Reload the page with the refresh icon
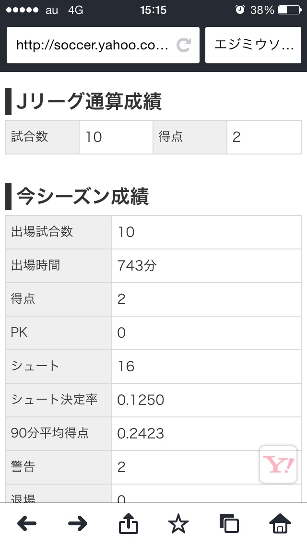This screenshot has height=545, width=307. pyautogui.click(x=184, y=45)
